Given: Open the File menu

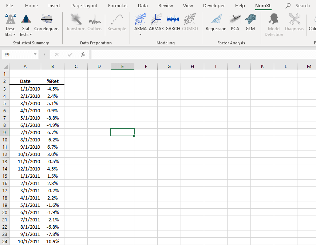Looking at the screenshot, I should 10,5.
